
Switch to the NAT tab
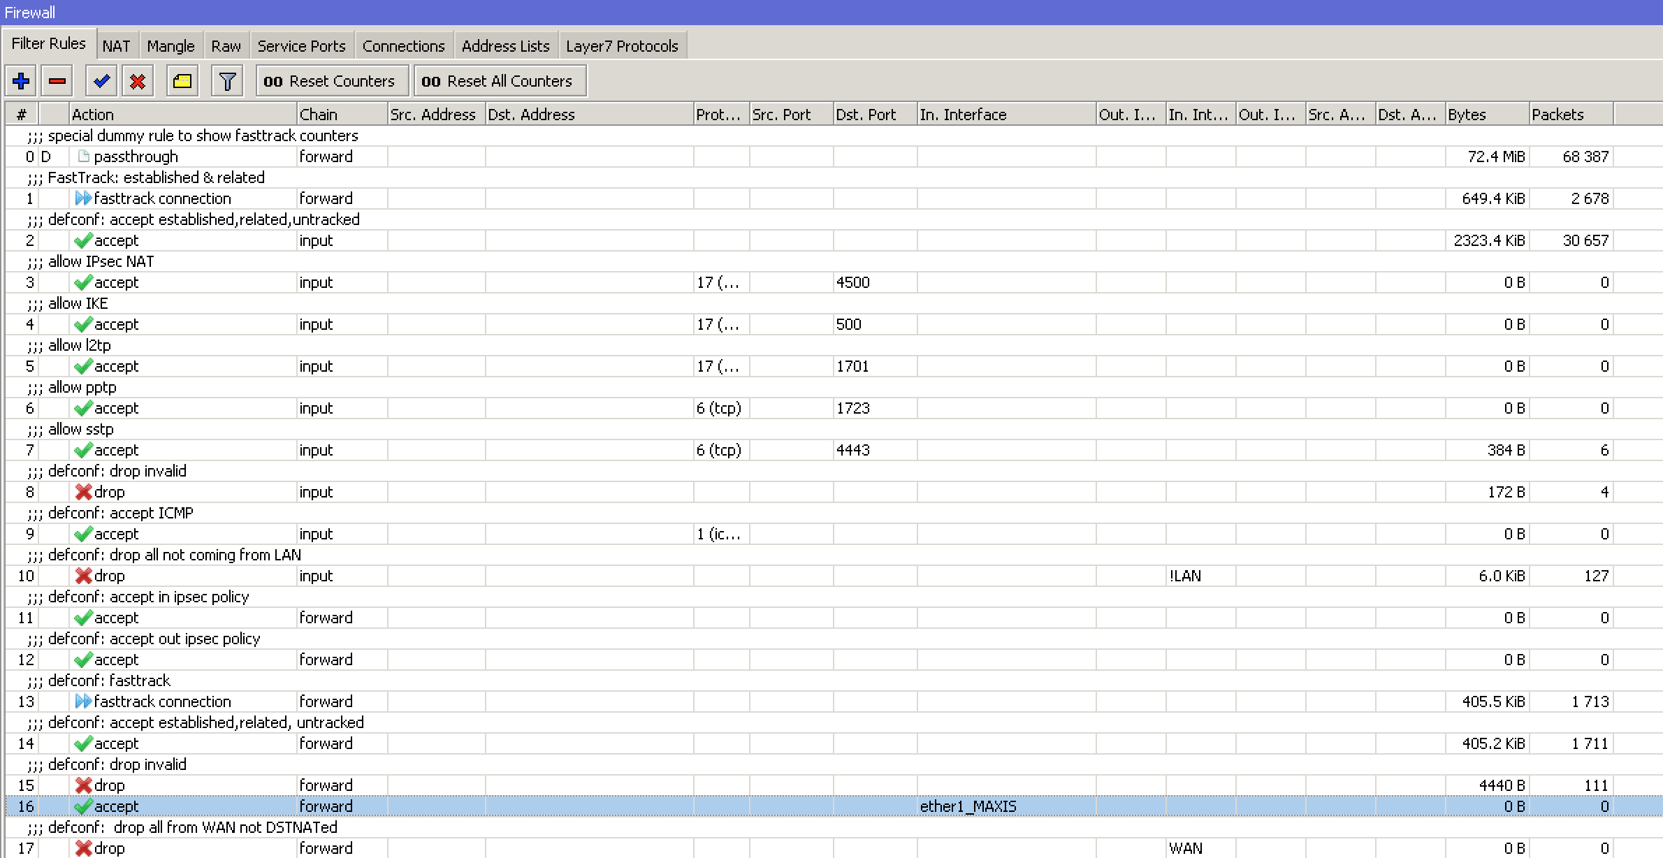[x=116, y=46]
